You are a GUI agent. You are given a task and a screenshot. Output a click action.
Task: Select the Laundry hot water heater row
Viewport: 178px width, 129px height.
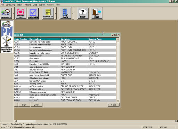pyautogui.click(x=65, y=53)
